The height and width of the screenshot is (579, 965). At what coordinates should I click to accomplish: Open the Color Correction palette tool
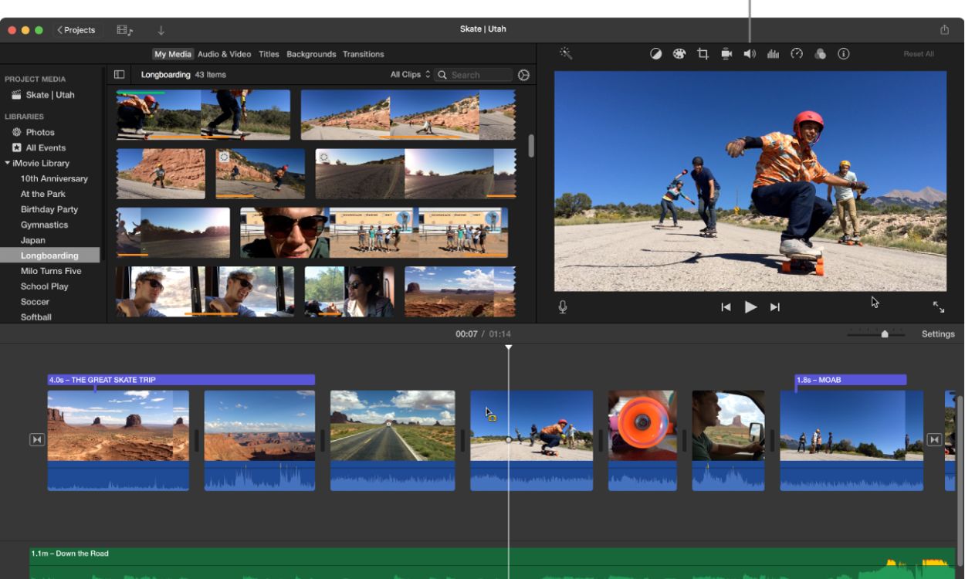(x=679, y=53)
